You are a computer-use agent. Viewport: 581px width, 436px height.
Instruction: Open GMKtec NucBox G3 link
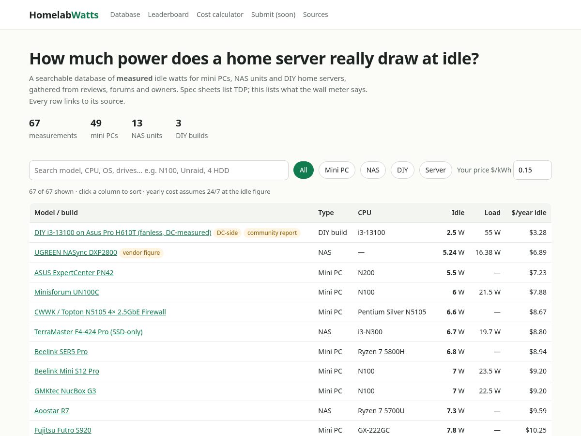point(65,391)
